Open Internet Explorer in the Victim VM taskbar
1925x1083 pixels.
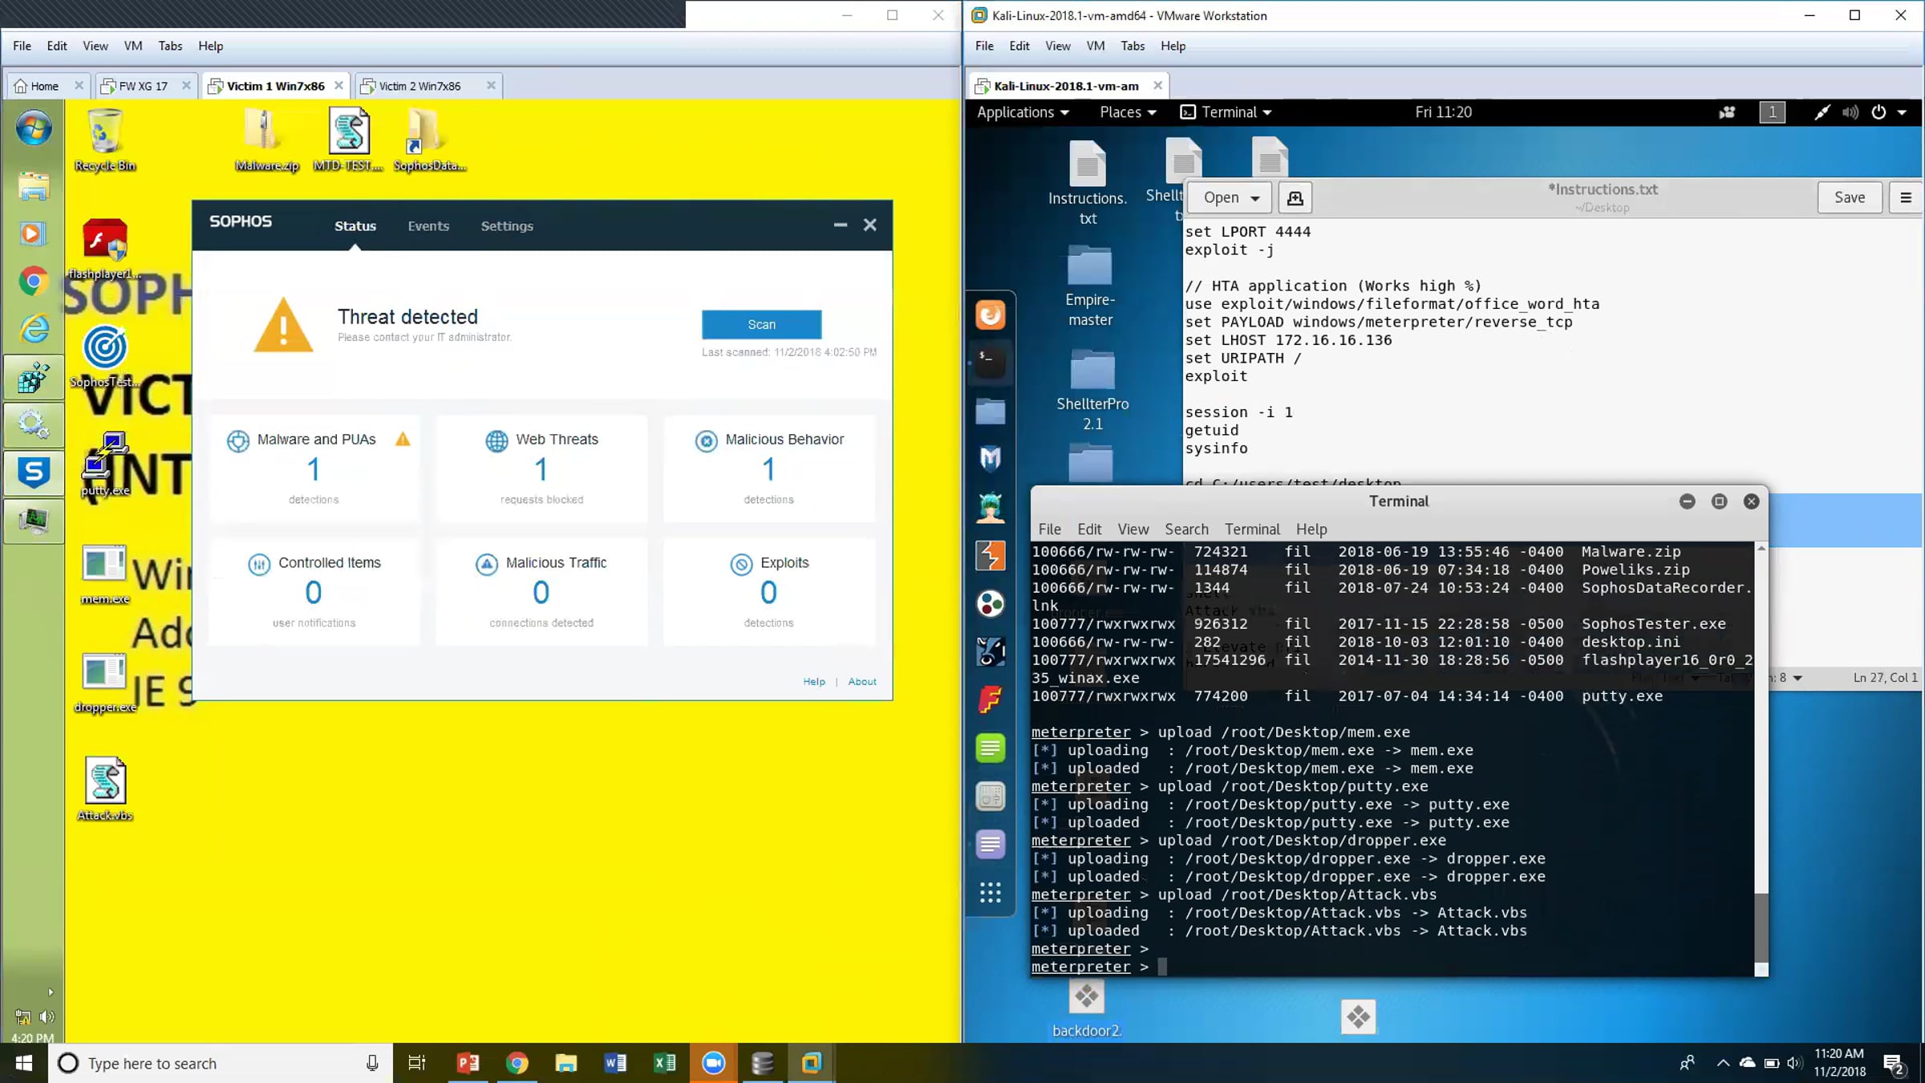(34, 329)
